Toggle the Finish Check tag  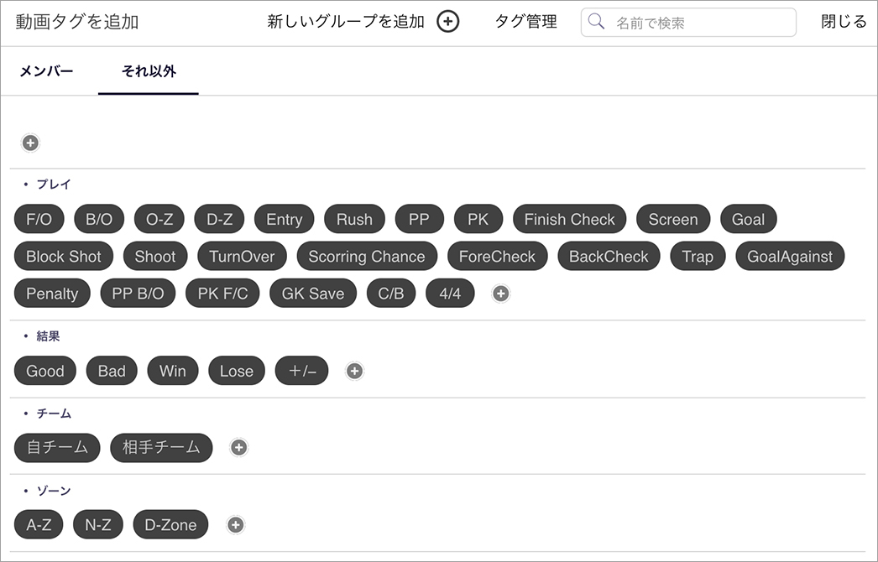coord(569,219)
